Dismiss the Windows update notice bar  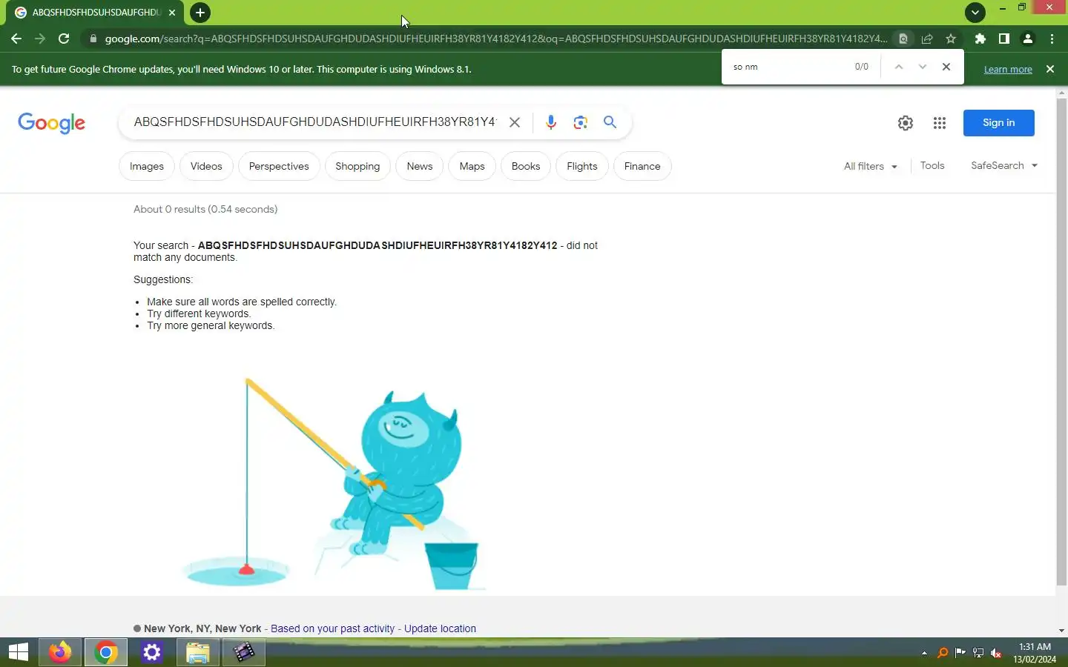coord(1050,69)
